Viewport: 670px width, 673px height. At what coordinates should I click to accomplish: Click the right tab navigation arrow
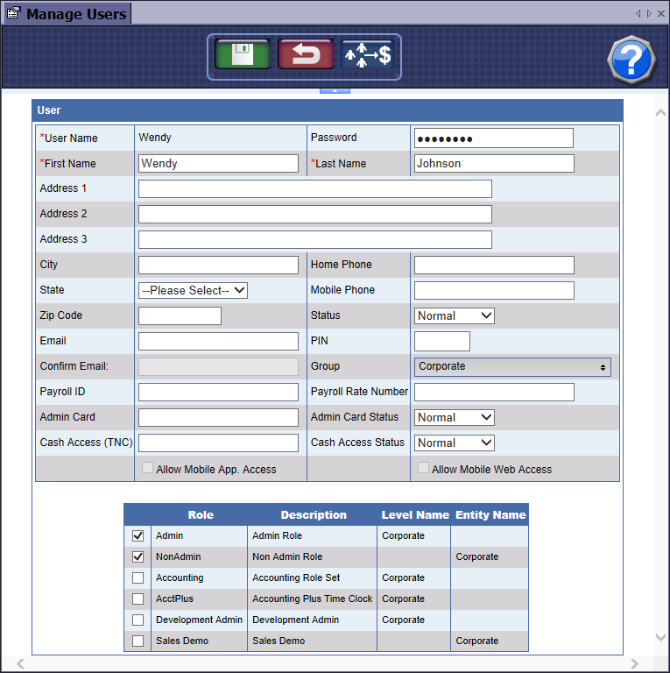click(649, 14)
